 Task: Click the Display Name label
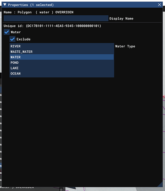[121, 18]
